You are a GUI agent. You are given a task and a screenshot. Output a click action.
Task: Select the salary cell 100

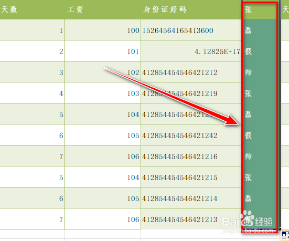103,30
